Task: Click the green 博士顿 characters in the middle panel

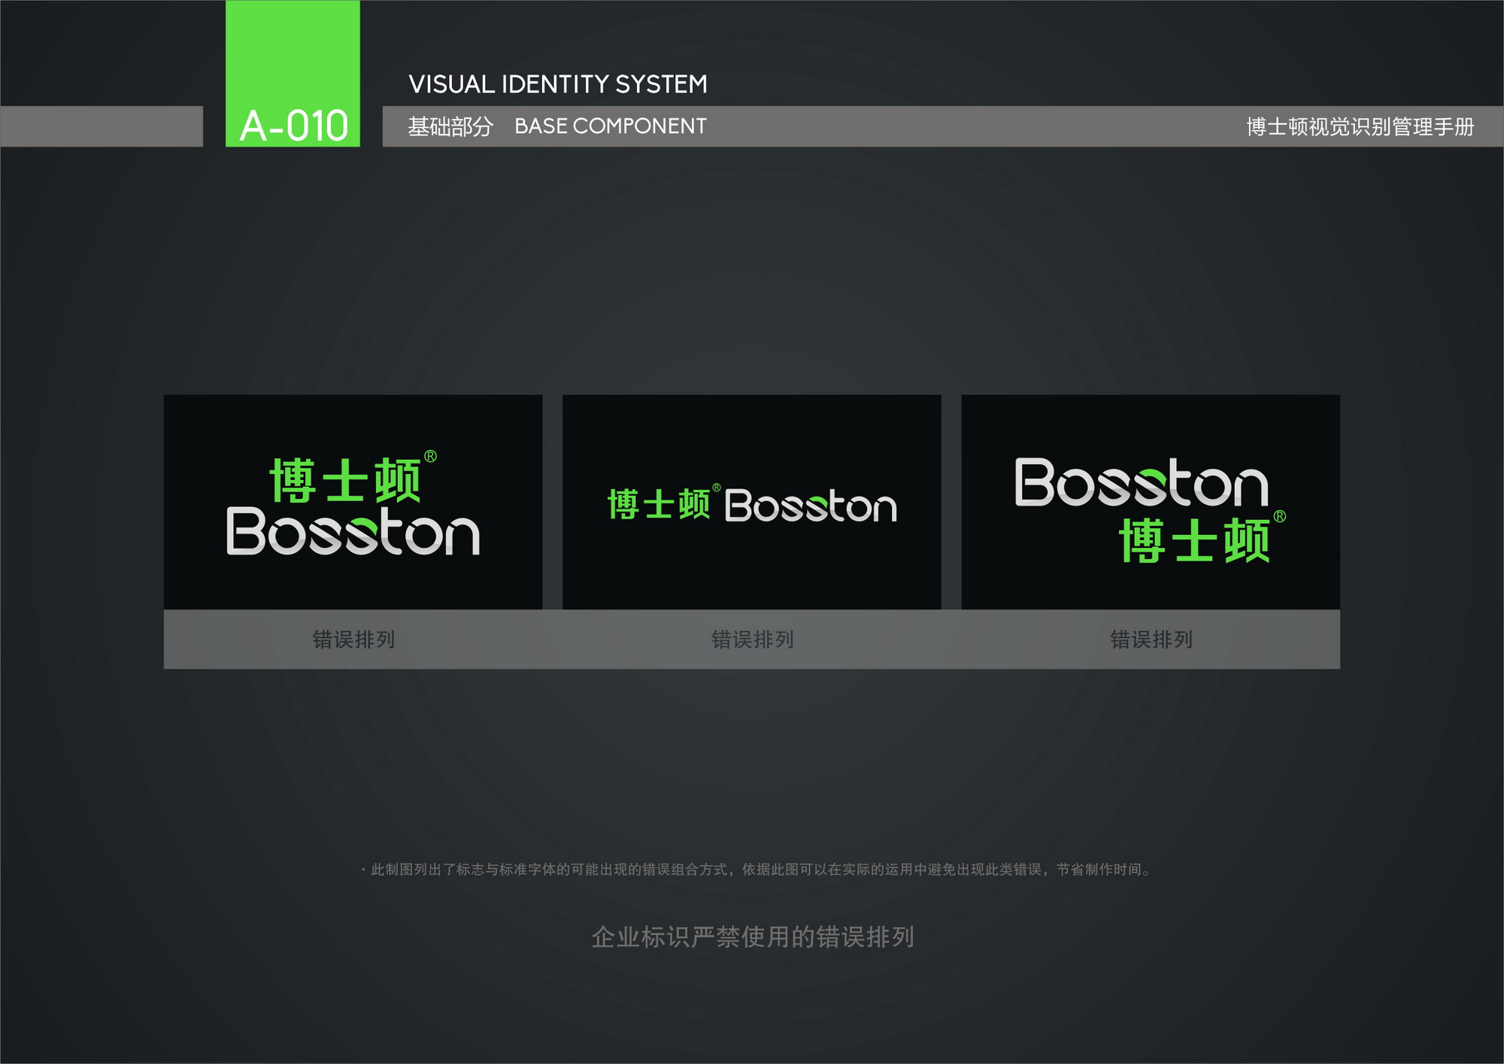Action: click(659, 504)
